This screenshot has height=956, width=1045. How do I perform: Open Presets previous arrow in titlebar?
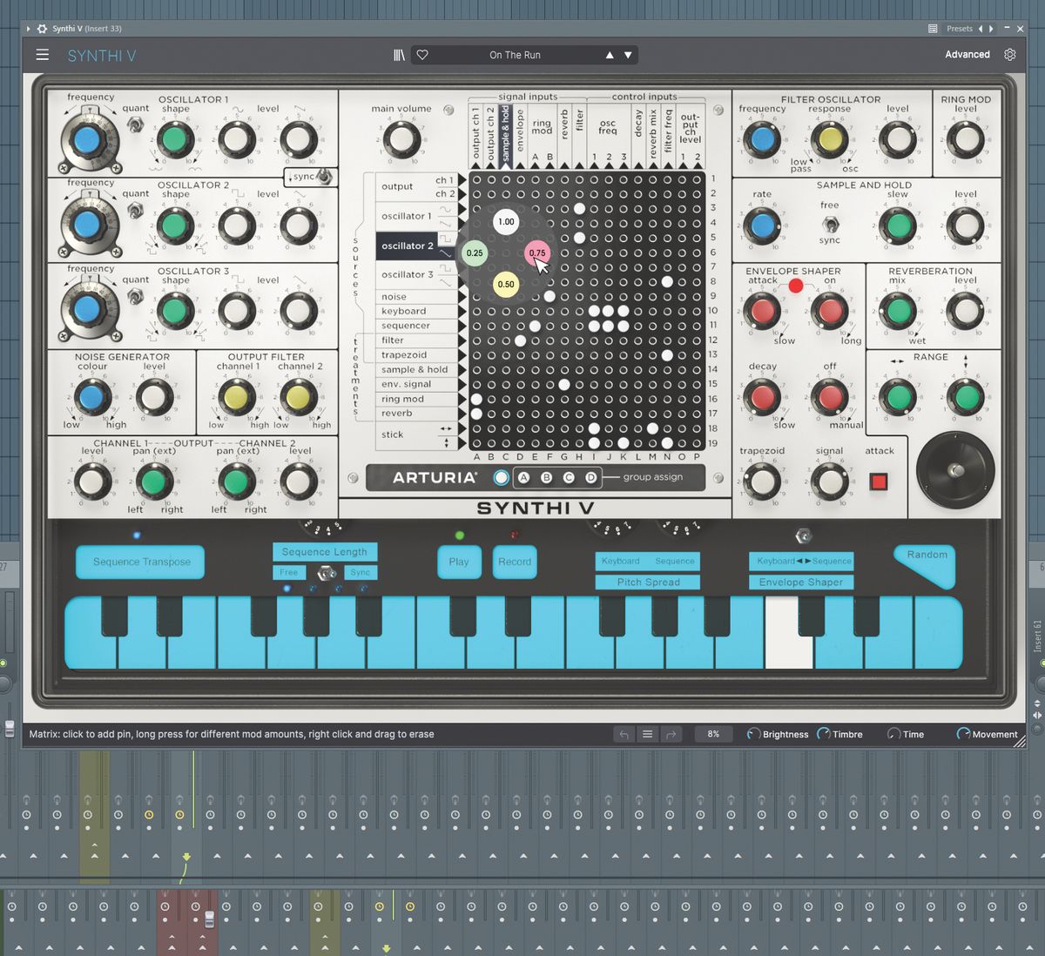point(980,29)
